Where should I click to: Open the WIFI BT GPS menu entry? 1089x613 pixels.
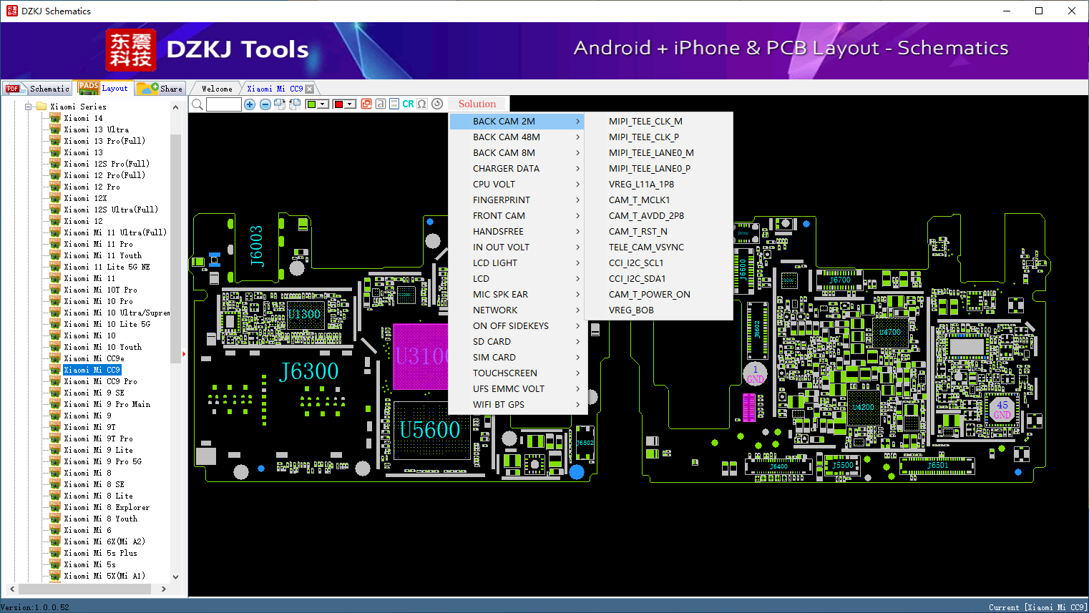click(x=517, y=405)
